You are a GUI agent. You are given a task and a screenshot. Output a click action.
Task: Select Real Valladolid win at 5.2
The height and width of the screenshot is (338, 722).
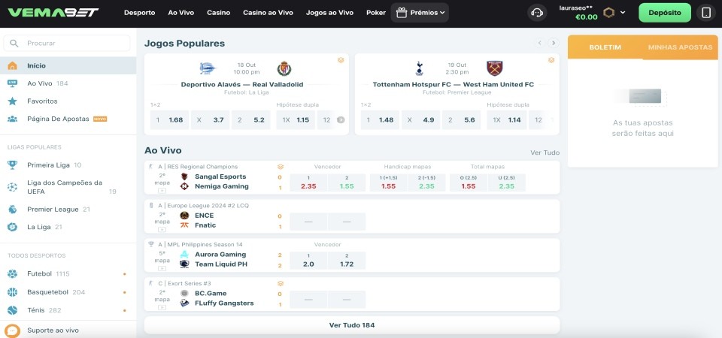251,120
